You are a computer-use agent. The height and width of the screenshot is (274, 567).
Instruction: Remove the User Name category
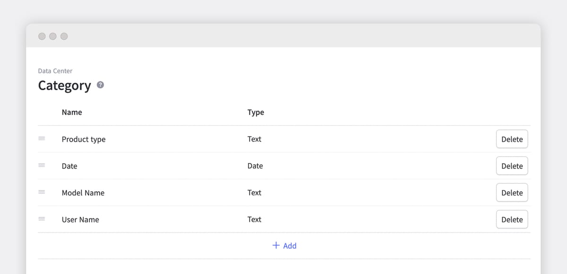coord(512,219)
